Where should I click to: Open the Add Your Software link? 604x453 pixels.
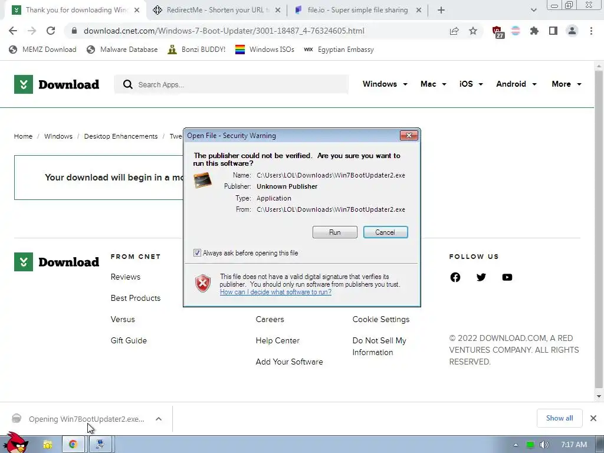289,362
